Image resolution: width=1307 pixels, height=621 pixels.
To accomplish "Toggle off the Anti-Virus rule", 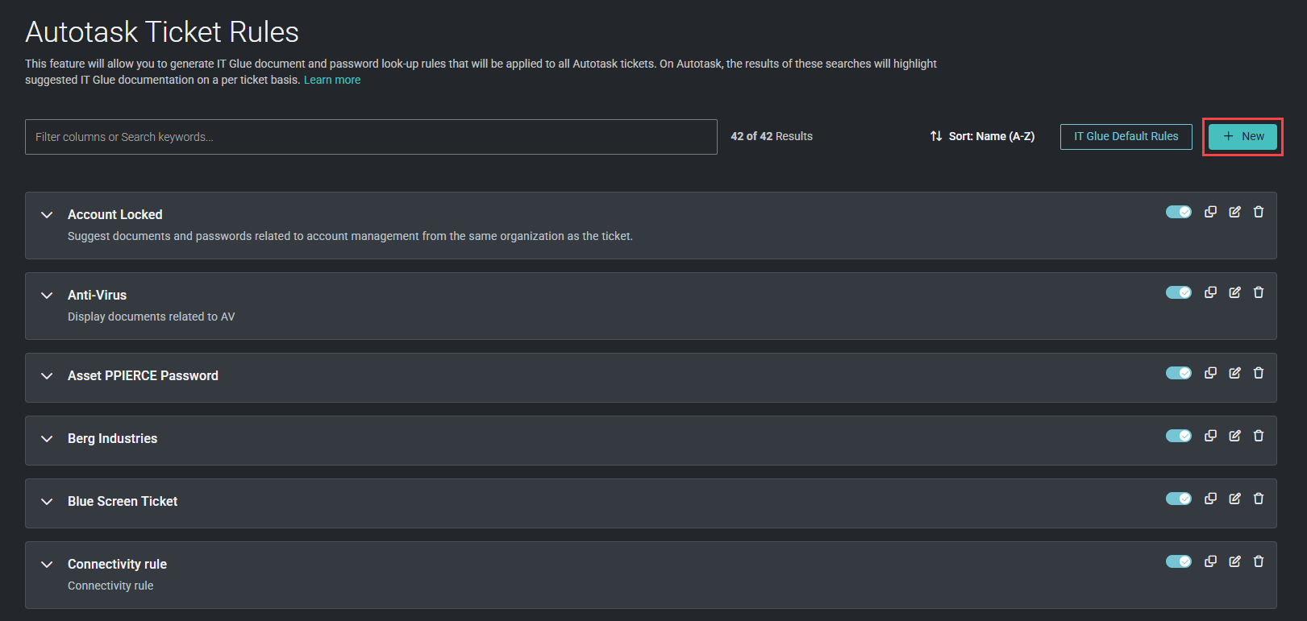I will point(1179,292).
